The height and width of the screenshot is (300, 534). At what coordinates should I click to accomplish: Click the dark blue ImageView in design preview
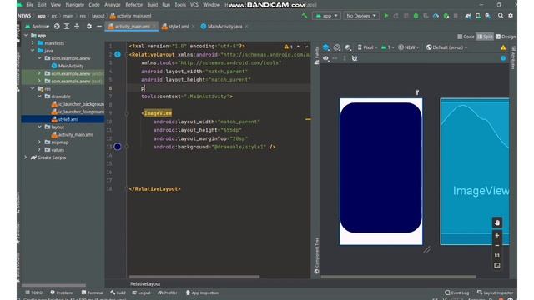pos(380,167)
